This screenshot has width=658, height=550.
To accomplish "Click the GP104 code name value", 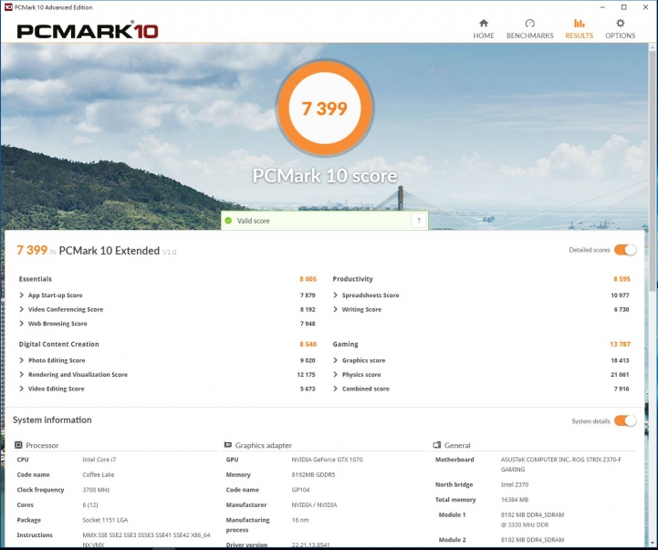I will [x=300, y=490].
